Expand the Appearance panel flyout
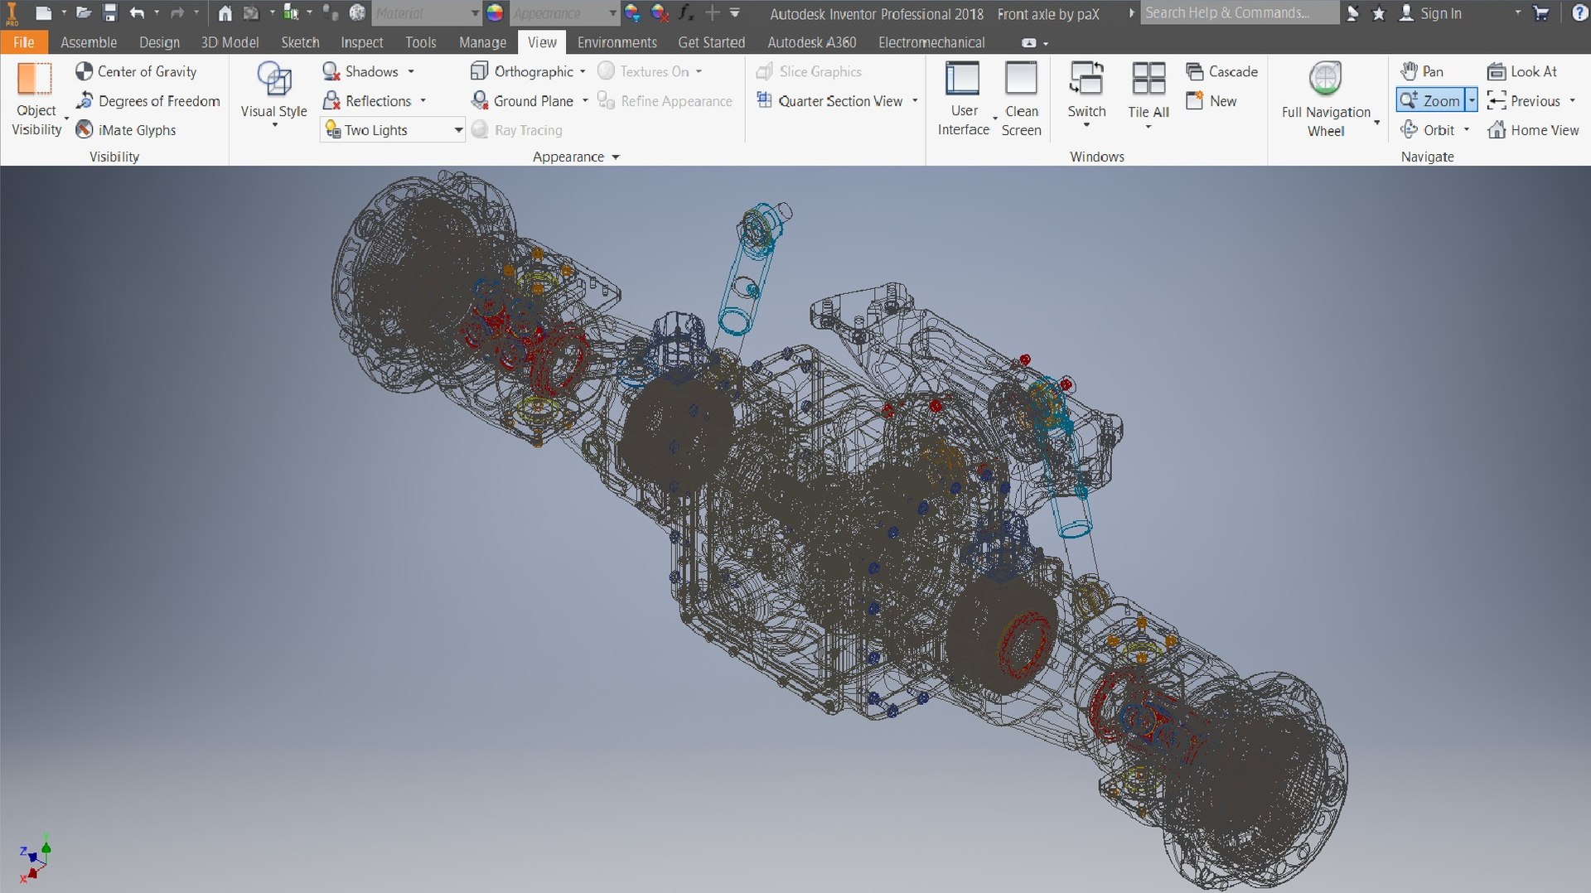This screenshot has height=893, width=1591. [616, 157]
